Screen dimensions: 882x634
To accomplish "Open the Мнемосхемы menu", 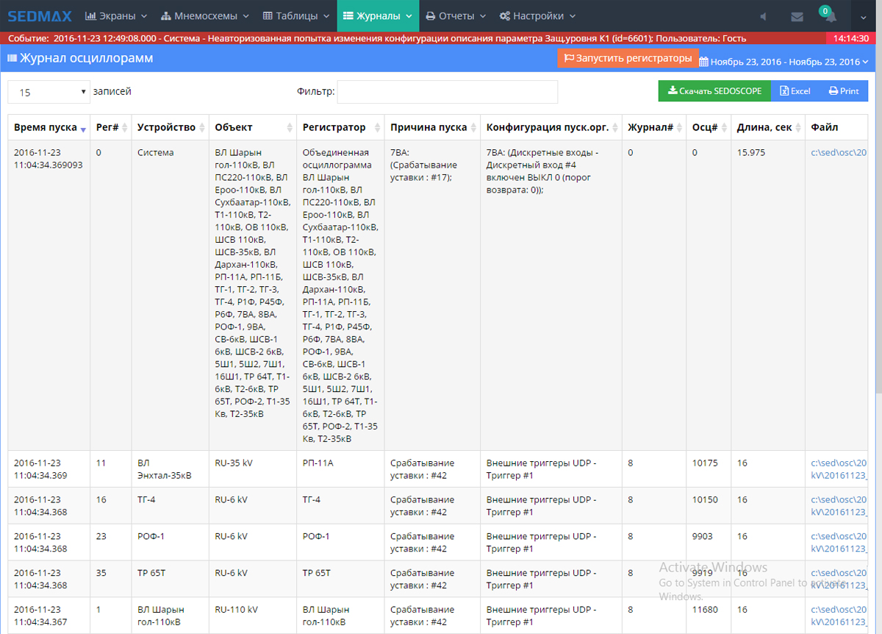I will point(205,15).
